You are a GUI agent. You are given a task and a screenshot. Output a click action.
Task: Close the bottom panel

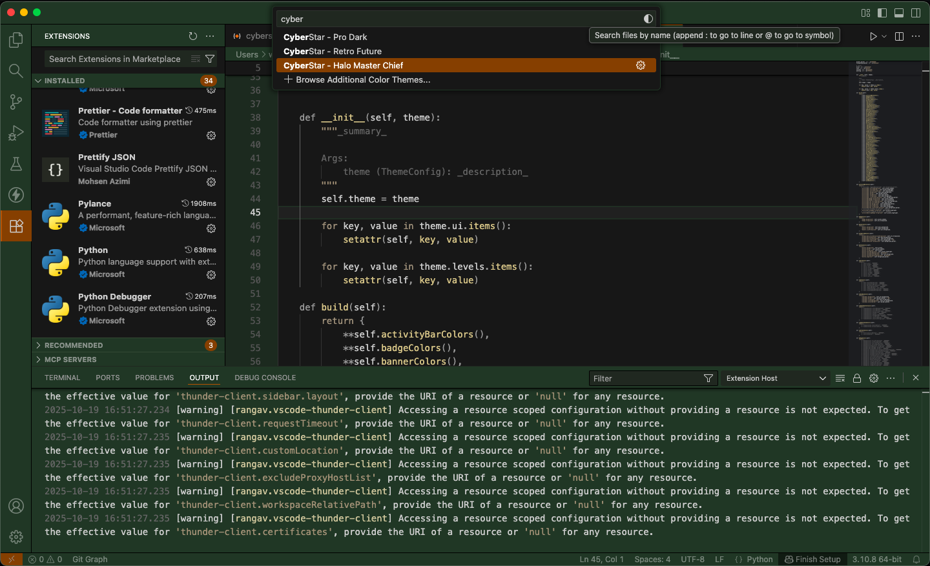[x=916, y=378]
